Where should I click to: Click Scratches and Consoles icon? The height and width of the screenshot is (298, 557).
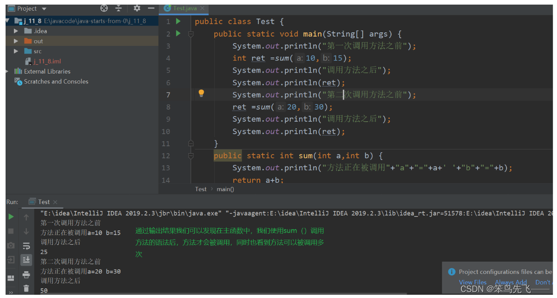[x=18, y=81]
